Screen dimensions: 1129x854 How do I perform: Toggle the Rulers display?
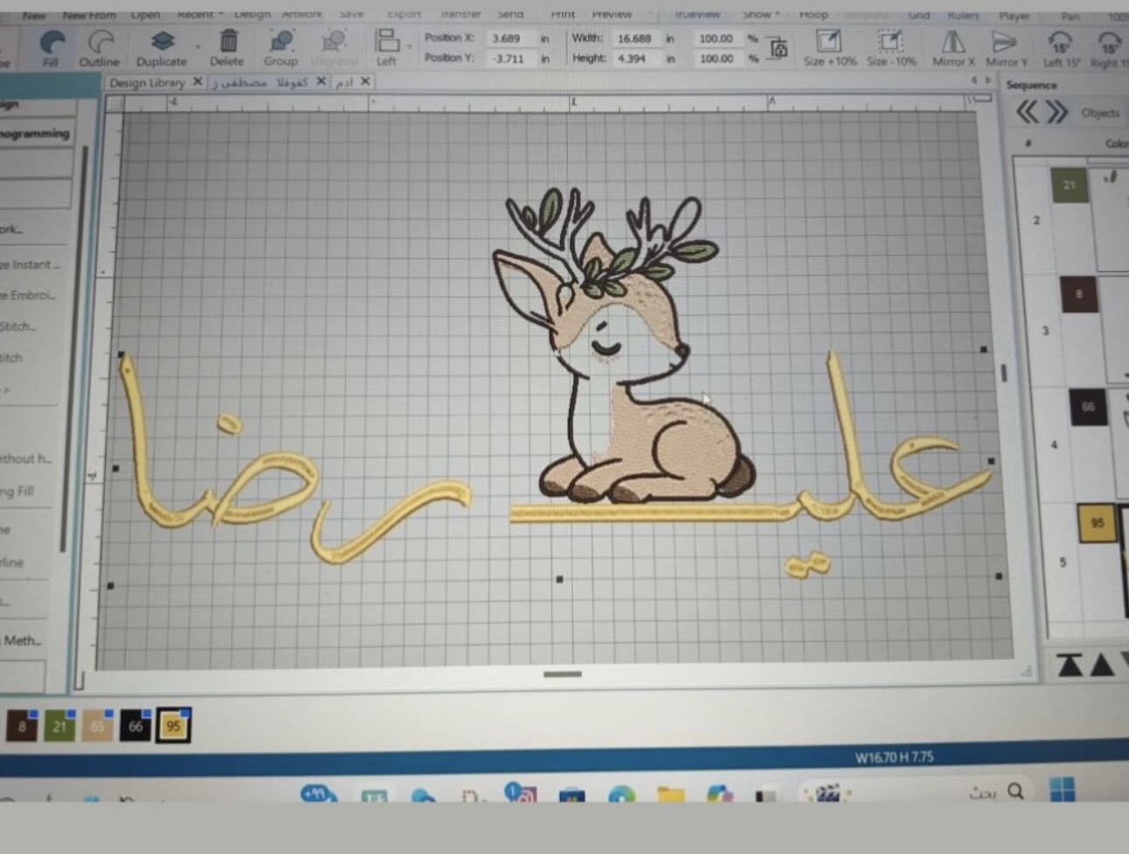964,15
